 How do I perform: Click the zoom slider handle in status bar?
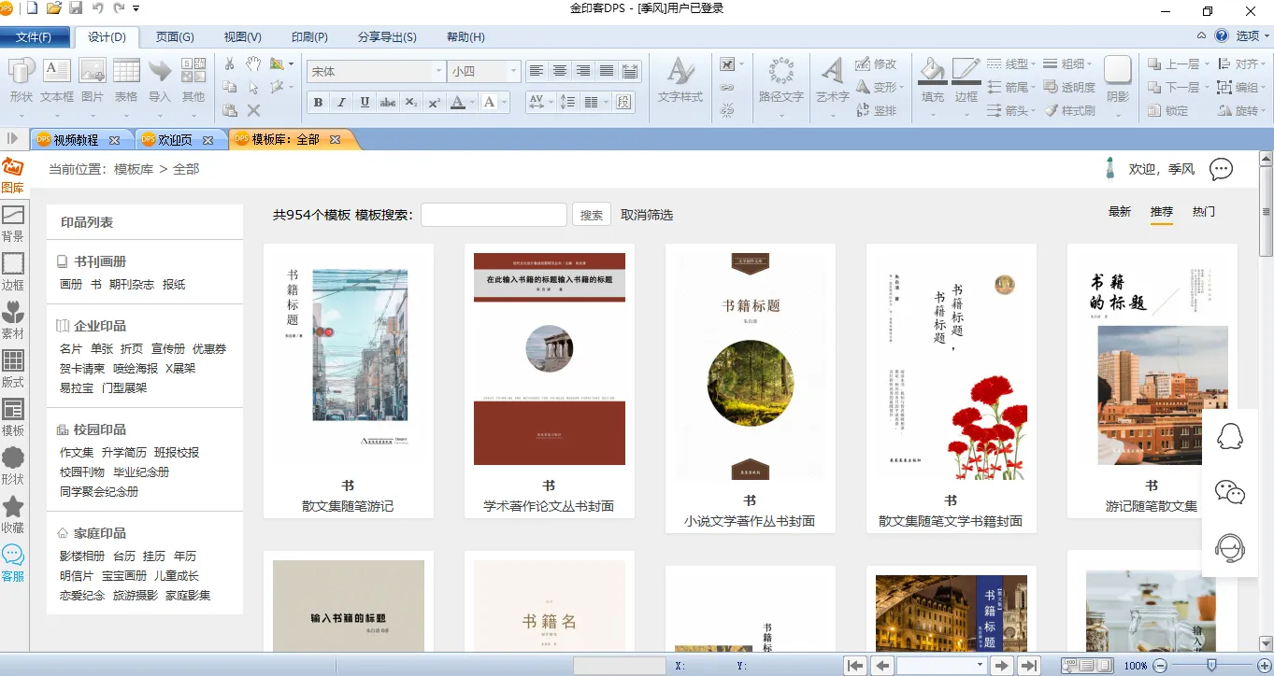coord(1212,666)
